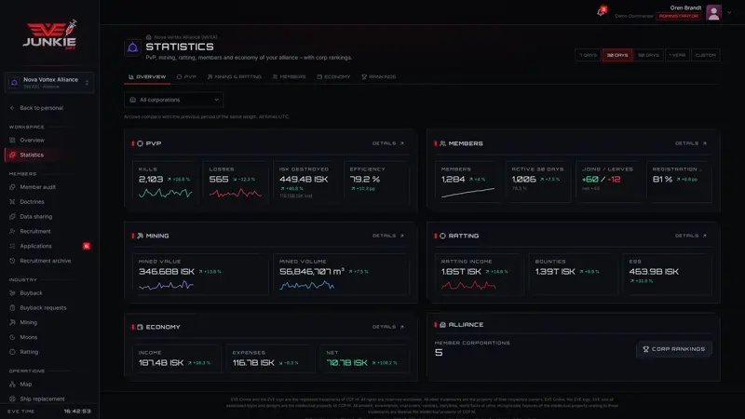Click the '2,103' kills value
Viewport: 745px width, 419px height.
[151, 179]
